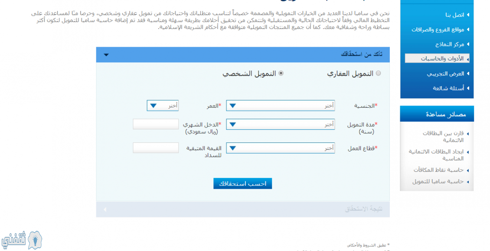This screenshot has height=251, width=490.
Task: Open the "ايجاد البطاقات الائتمانية المناسبة" link
Action: [x=436, y=155]
